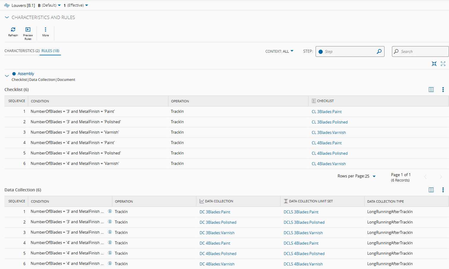This screenshot has height=269, width=449.
Task: Click the info icon beside Data Collection row 1 condition
Action: pos(110,211)
